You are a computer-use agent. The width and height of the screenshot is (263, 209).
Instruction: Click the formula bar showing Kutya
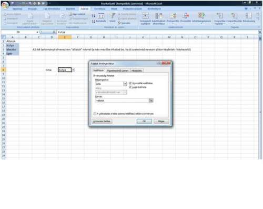pos(157,32)
